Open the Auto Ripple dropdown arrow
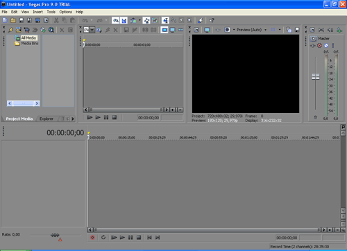Image resolution: width=347 pixels, height=251 pixels. (x=139, y=20)
